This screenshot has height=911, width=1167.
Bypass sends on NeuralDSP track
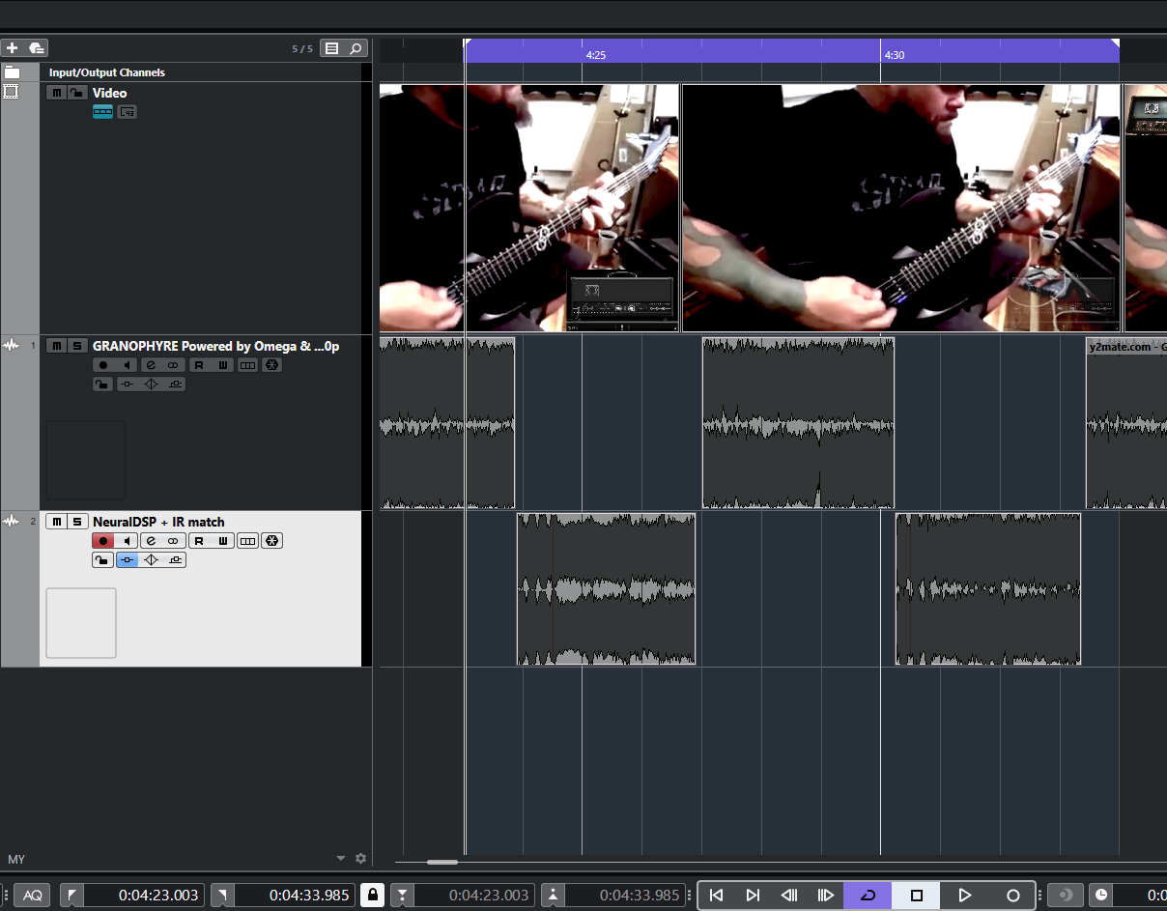(174, 560)
